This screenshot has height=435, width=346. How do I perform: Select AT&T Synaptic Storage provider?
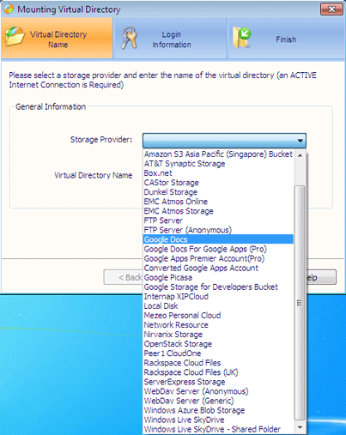pyautogui.click(x=218, y=164)
